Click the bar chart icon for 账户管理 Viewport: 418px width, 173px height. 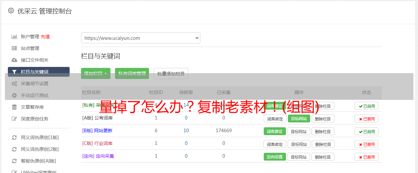click(14, 37)
